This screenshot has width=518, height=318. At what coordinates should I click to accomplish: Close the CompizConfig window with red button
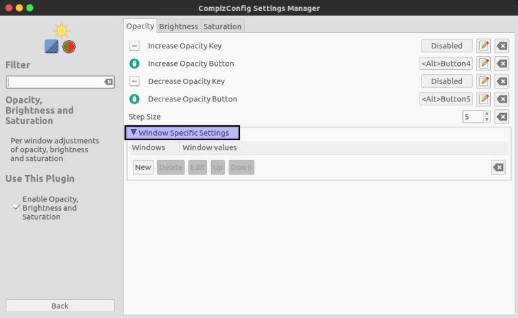tap(9, 8)
